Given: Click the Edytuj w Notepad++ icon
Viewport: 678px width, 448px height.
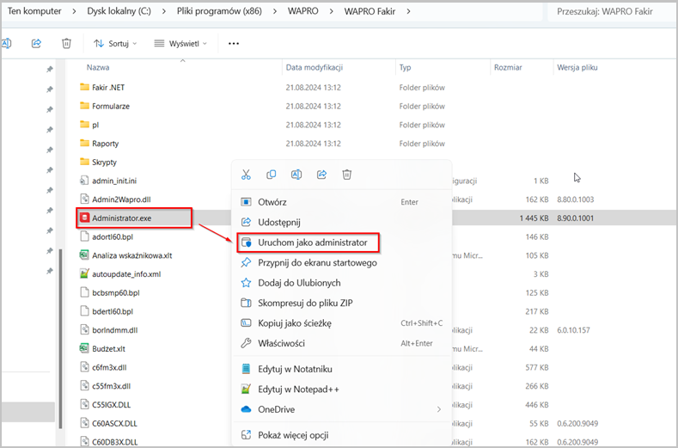Looking at the screenshot, I should [246, 390].
